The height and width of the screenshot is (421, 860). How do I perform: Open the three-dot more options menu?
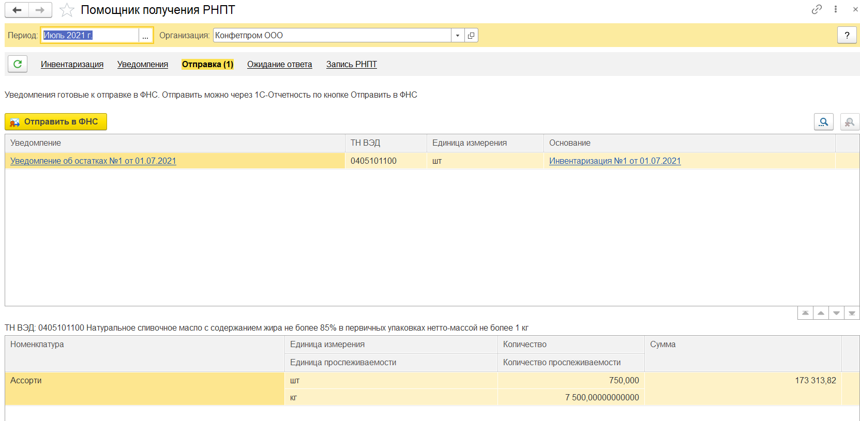point(836,9)
